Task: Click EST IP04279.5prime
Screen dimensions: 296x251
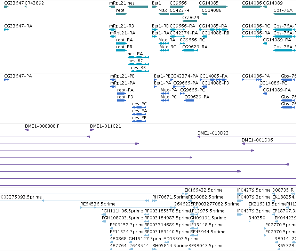Action: point(254,190)
